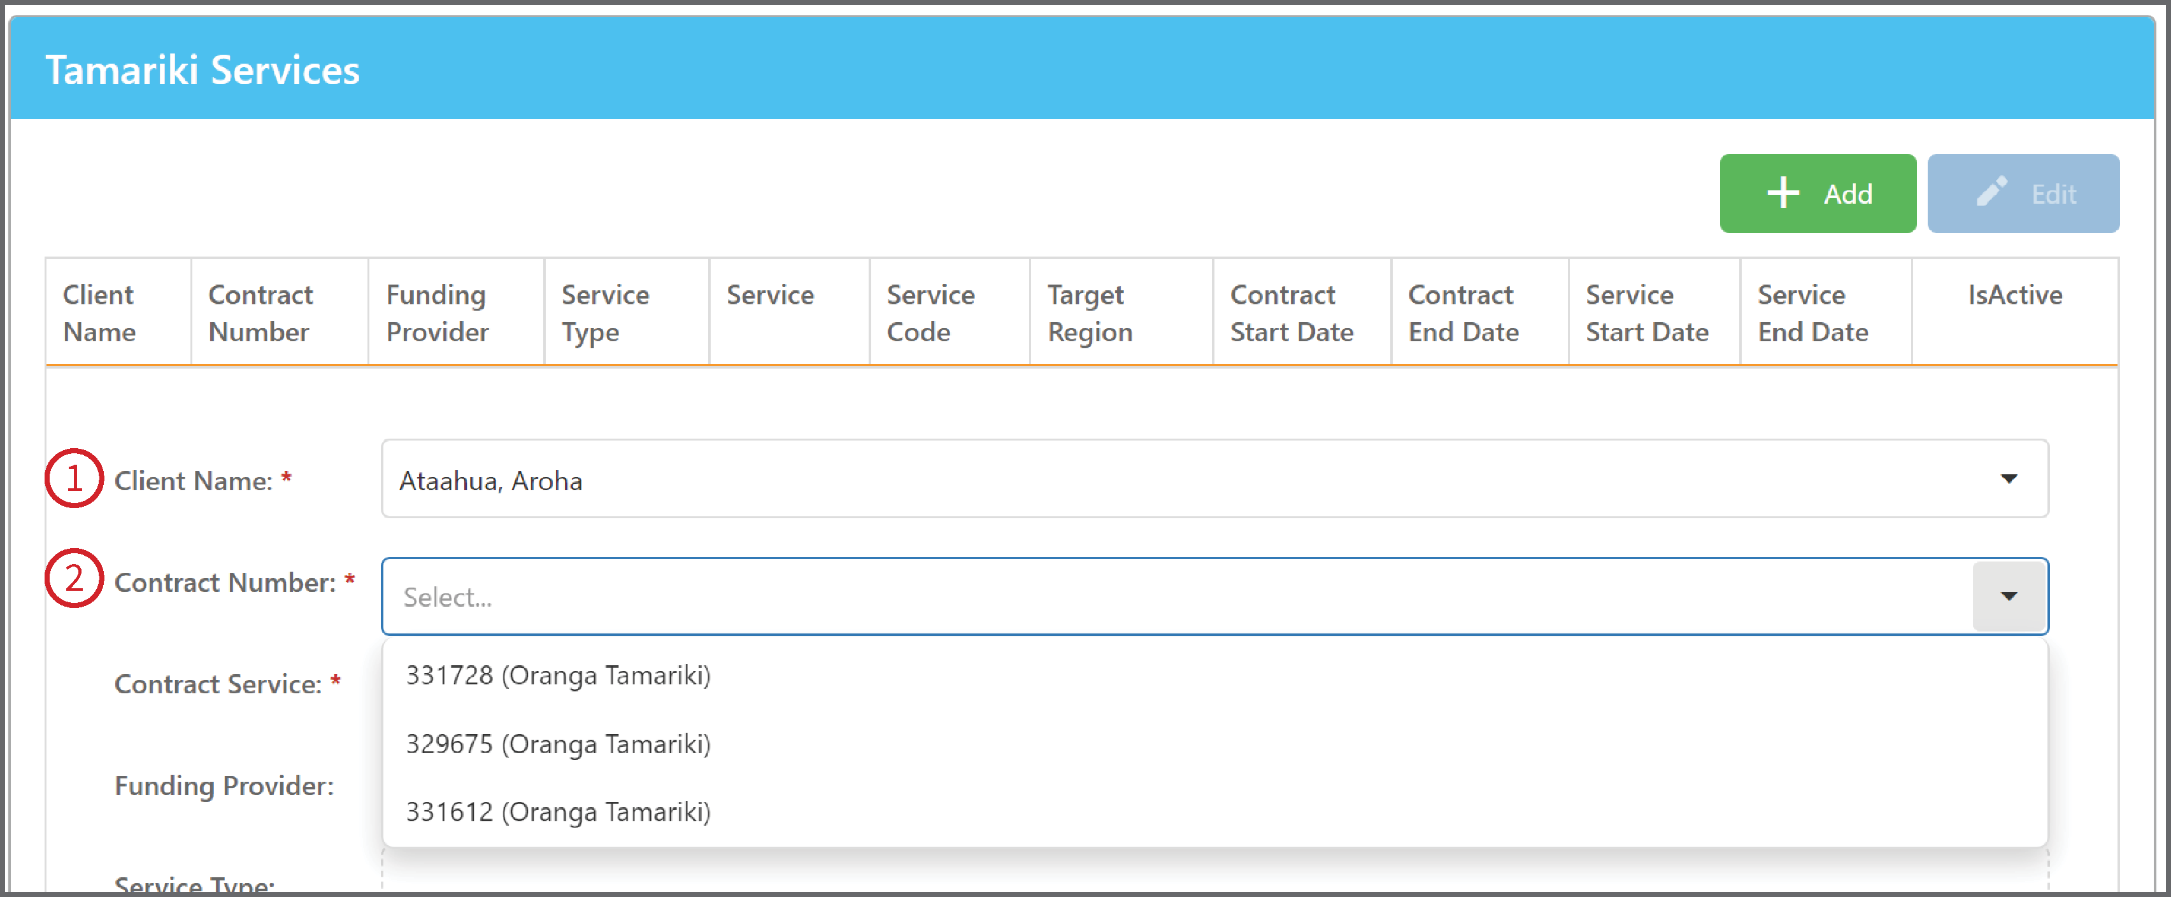The width and height of the screenshot is (2171, 897).
Task: Click the Tamariki Services panel title
Action: (203, 70)
